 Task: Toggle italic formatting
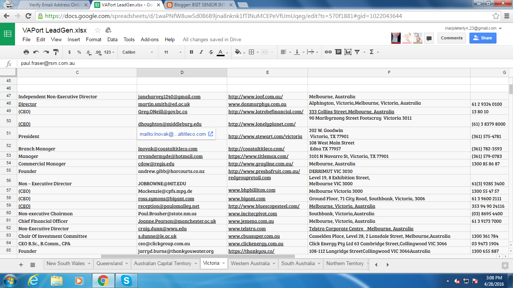point(201,52)
